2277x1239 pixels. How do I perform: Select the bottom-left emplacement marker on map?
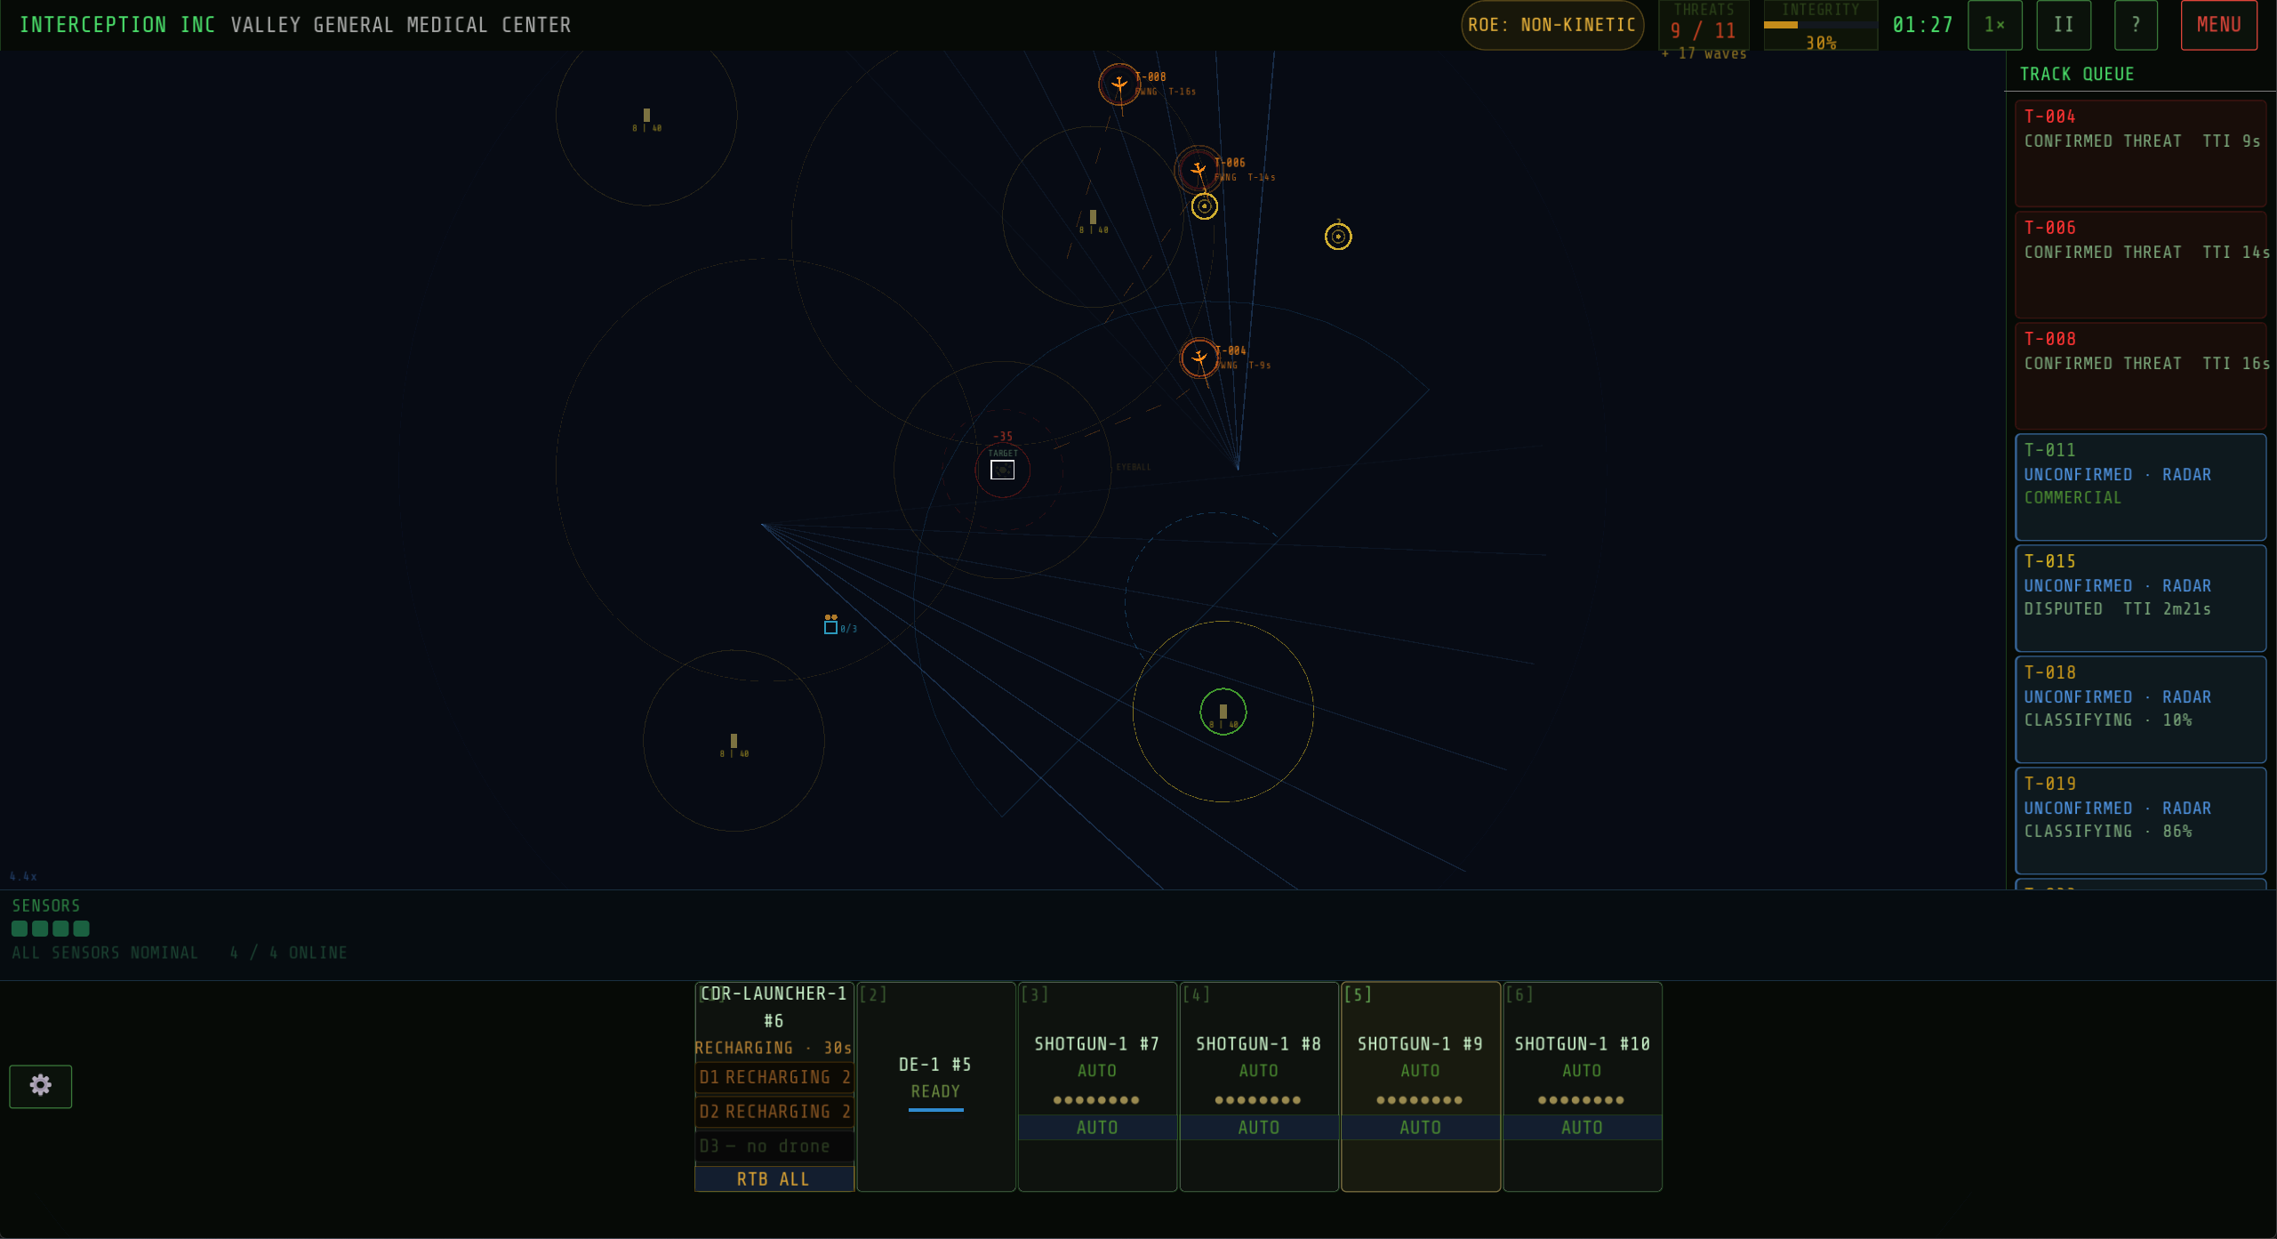734,741
